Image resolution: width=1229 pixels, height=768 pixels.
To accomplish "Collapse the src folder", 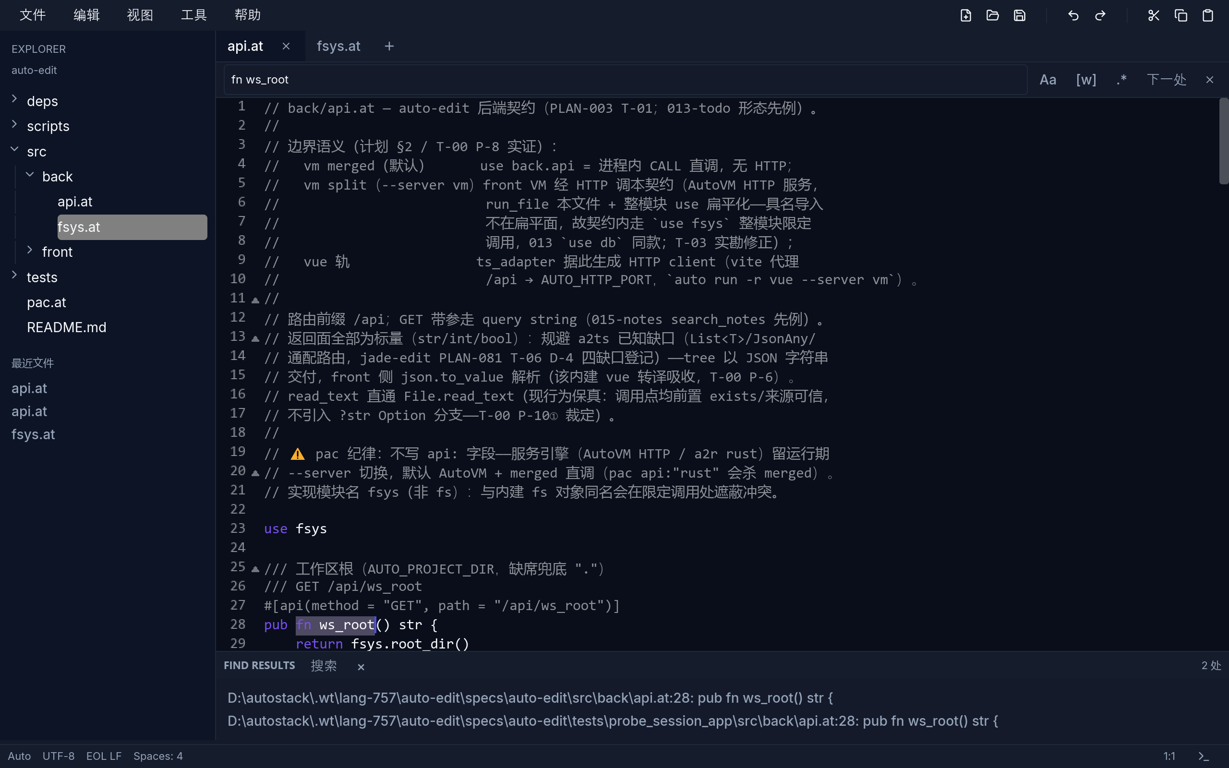I will [14, 149].
